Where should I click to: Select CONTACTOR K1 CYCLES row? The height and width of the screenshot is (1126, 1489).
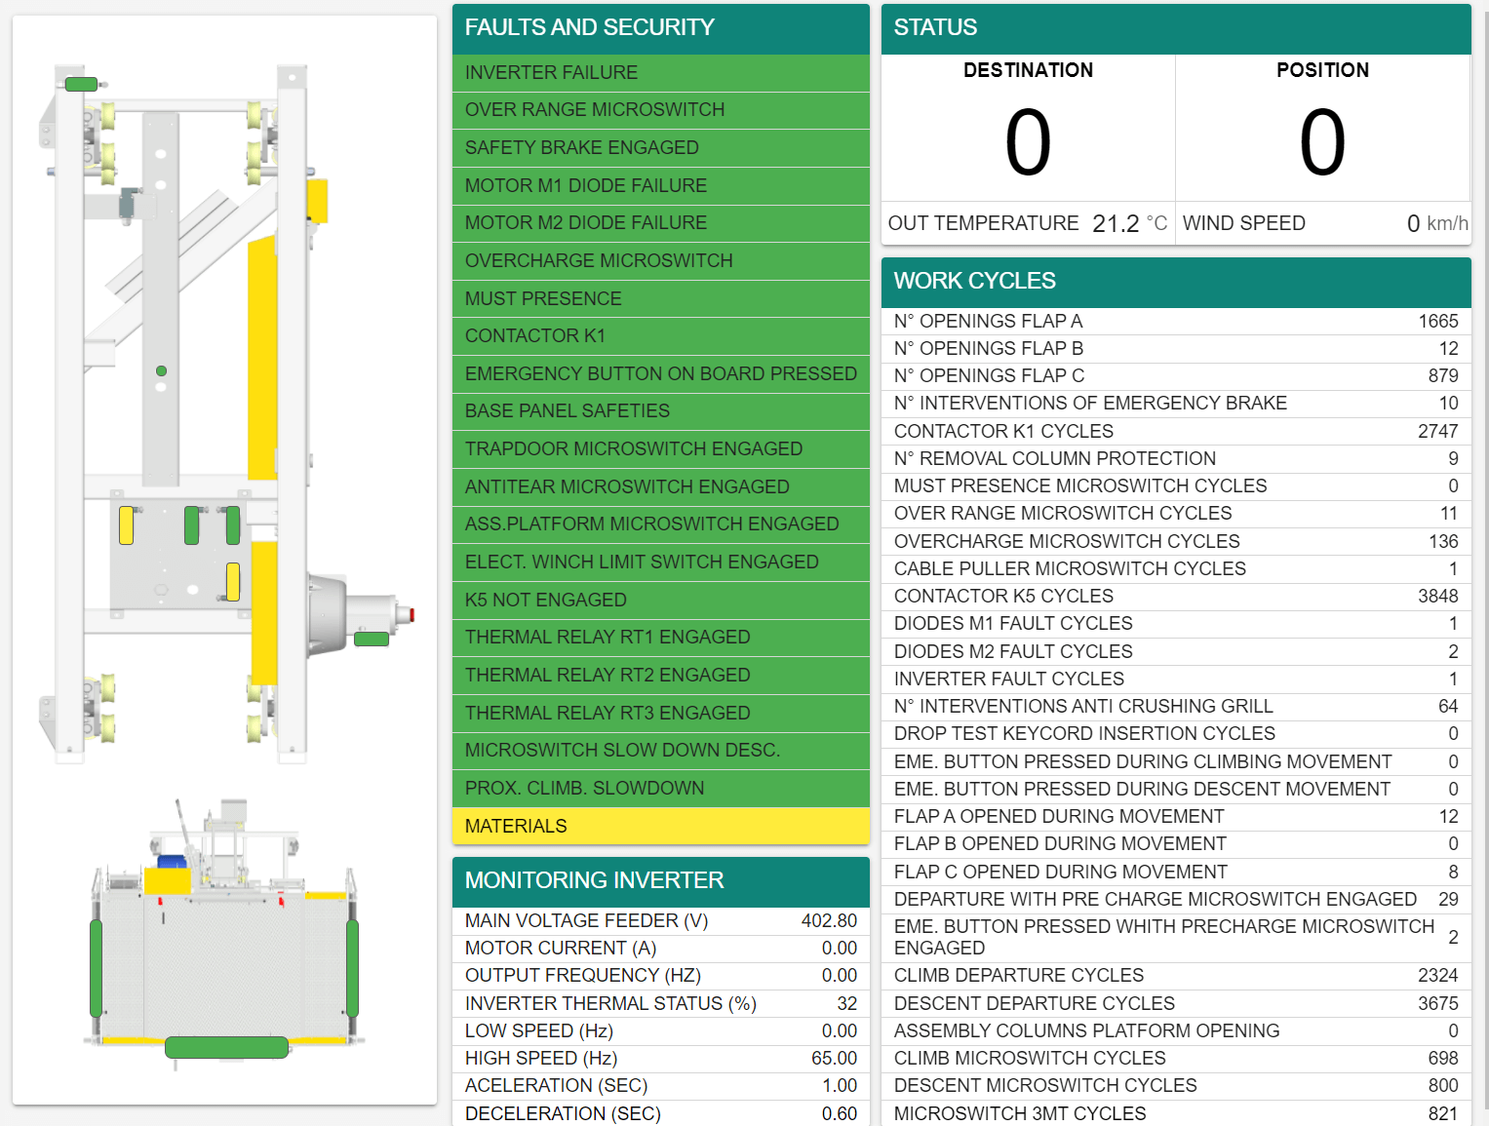click(1176, 432)
